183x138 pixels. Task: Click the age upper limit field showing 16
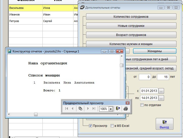pos(163,77)
